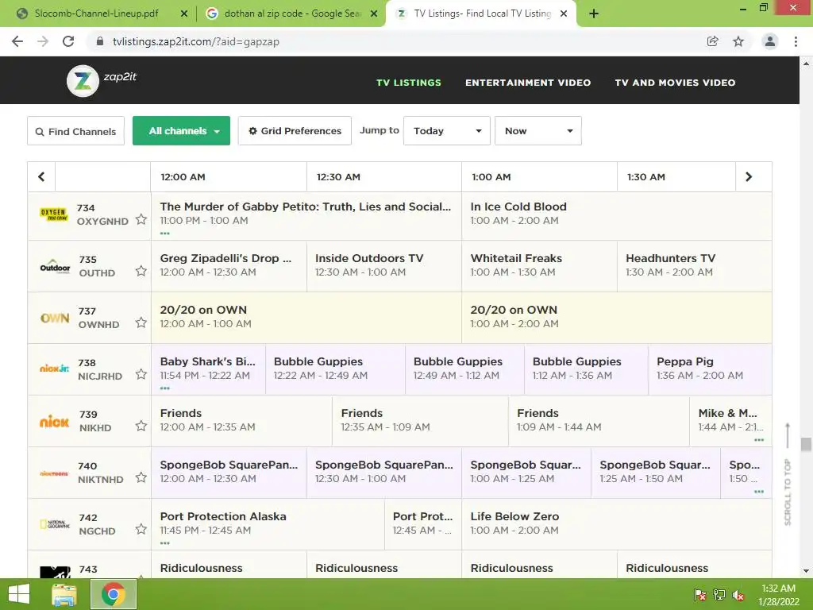The width and height of the screenshot is (813, 610).
Task: Click the page vertical scrollbar thumb
Action: (x=806, y=445)
